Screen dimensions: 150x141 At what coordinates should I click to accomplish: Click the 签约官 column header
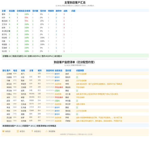pos(68,70)
